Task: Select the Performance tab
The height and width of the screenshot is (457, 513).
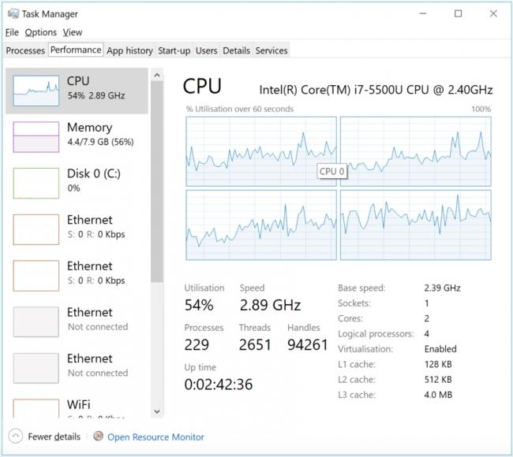Action: click(76, 50)
